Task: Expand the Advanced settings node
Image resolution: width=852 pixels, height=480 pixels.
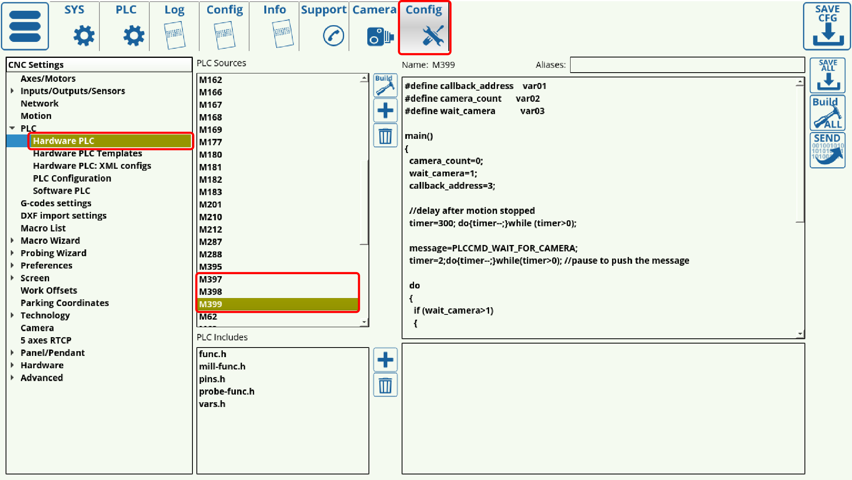Action: [12, 377]
